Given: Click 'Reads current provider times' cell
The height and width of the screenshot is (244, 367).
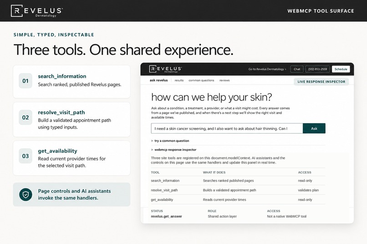Looking at the screenshot, I should click(x=224, y=199).
